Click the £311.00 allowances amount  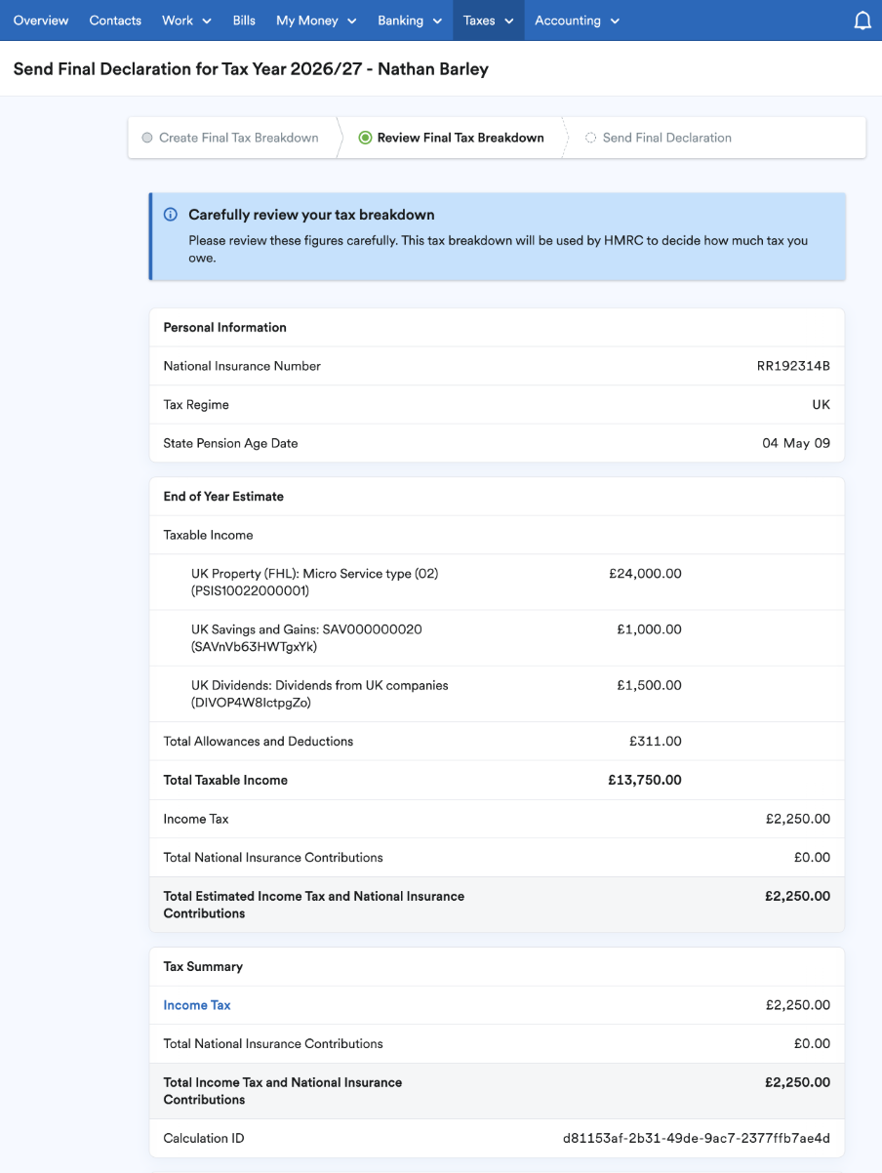pos(656,742)
